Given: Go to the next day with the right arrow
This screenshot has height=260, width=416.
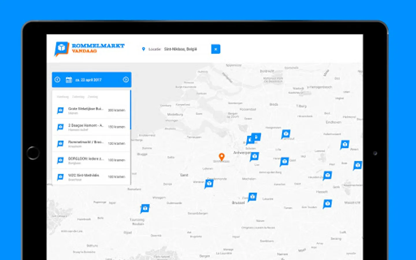Looking at the screenshot, I should 126,80.
